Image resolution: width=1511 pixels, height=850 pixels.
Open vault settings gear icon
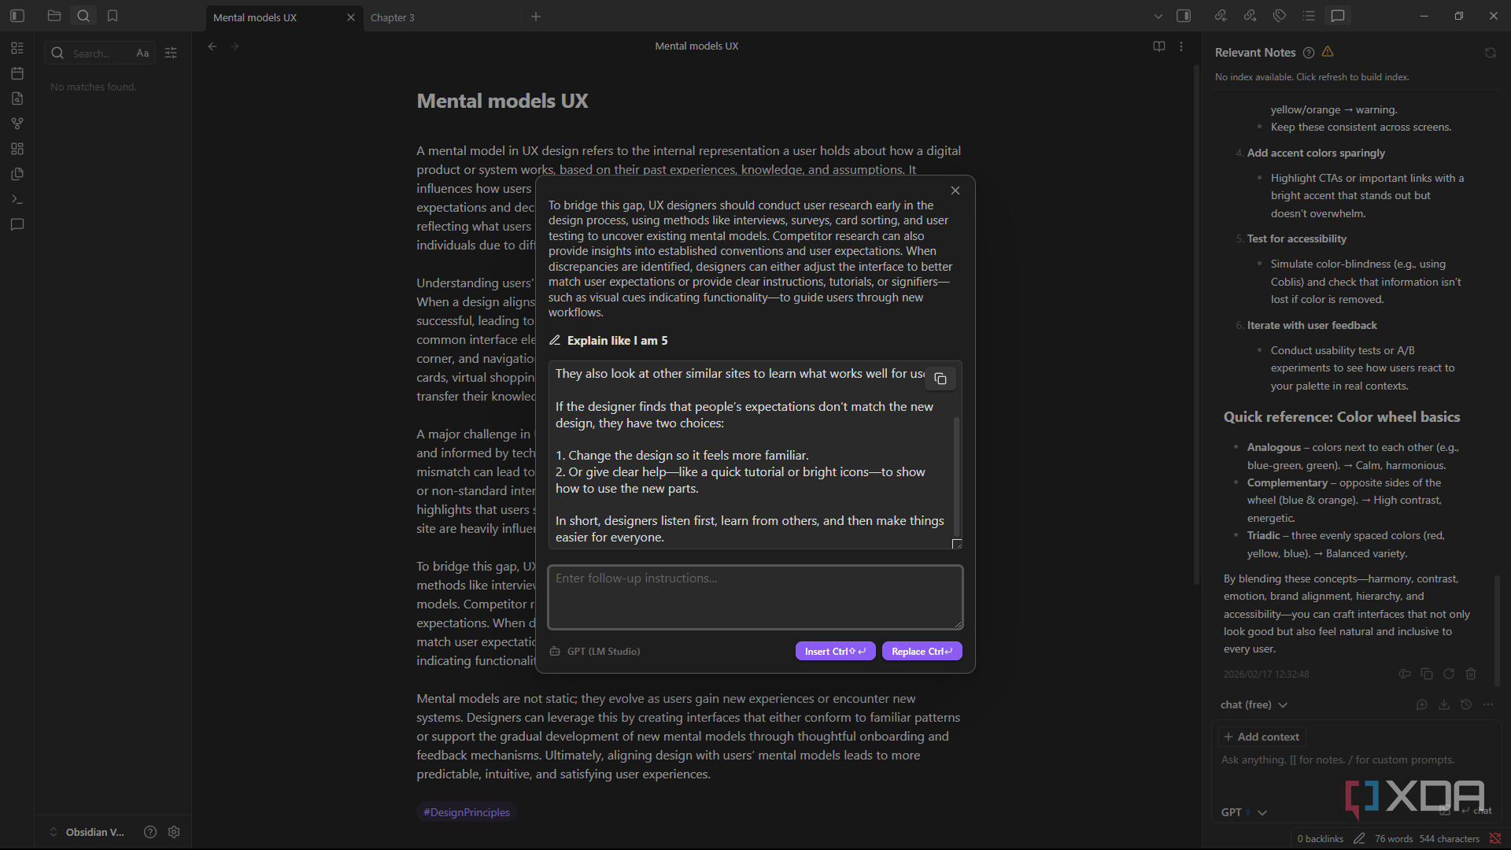click(174, 832)
